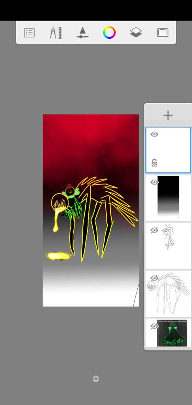Hide the black gradient layer
Screen dimensions: 192x405
[x=154, y=182]
